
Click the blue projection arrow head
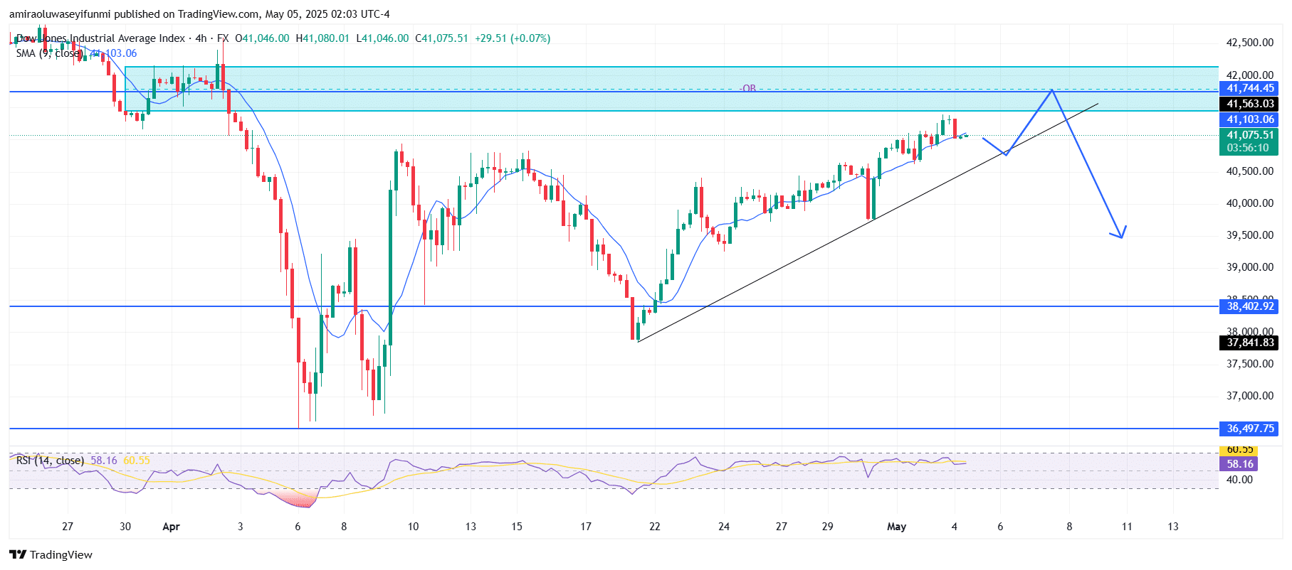(1121, 234)
